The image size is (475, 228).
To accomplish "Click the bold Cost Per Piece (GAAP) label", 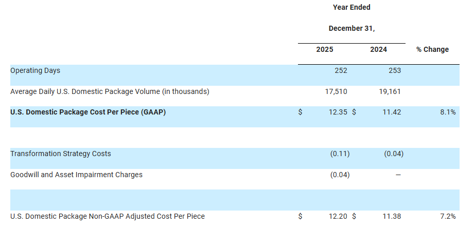I will (x=88, y=112).
